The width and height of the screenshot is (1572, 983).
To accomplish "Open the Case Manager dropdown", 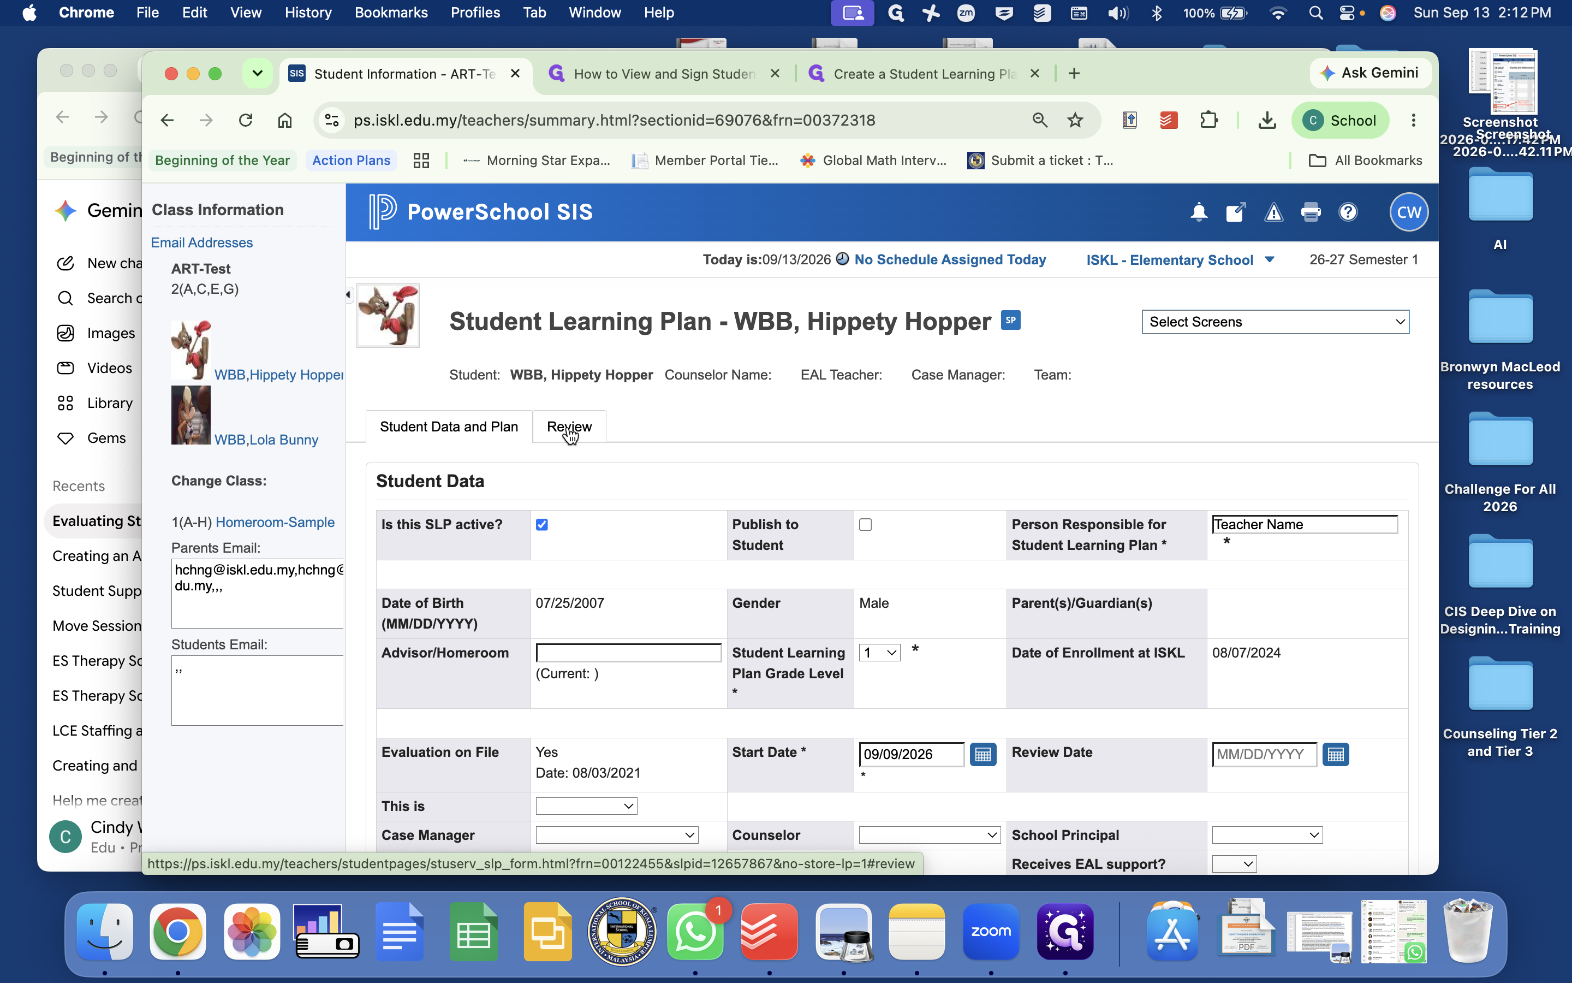I will (x=616, y=835).
